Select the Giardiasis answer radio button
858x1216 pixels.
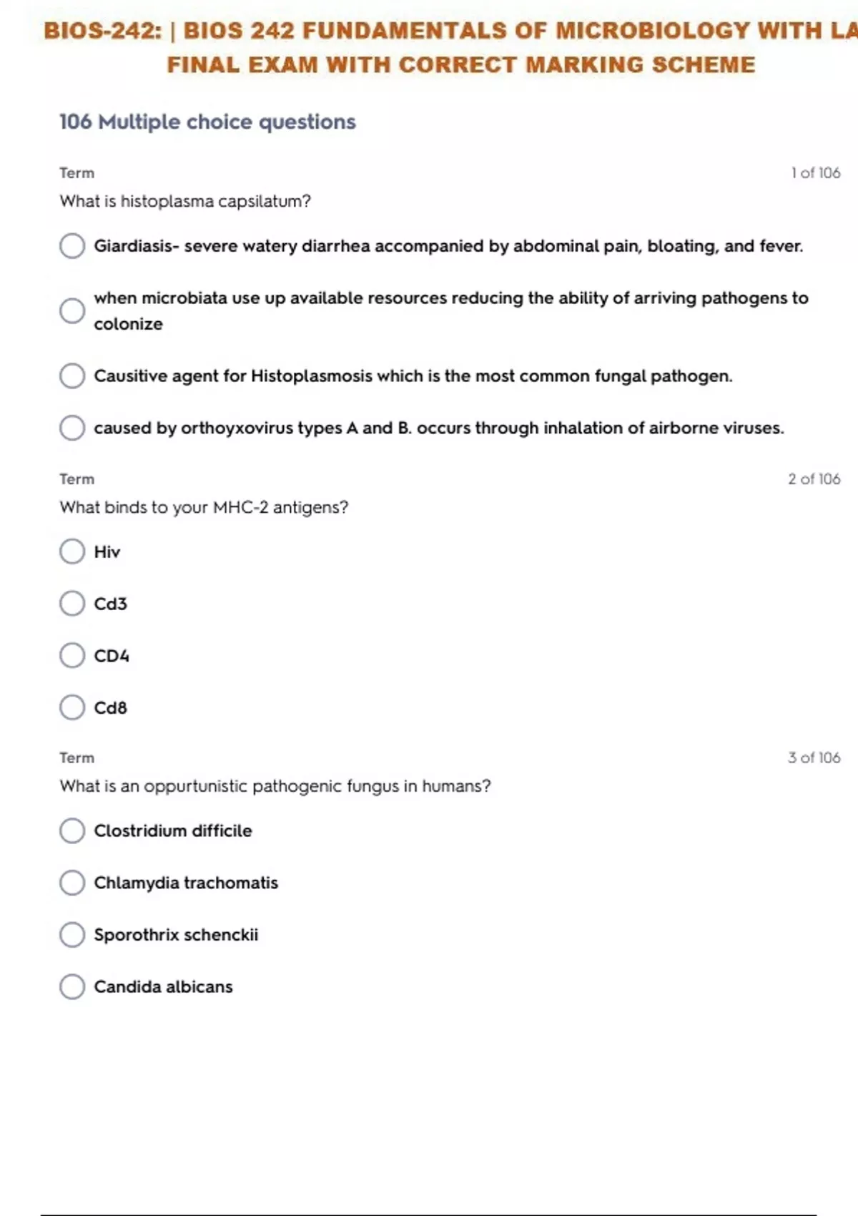pyautogui.click(x=72, y=246)
